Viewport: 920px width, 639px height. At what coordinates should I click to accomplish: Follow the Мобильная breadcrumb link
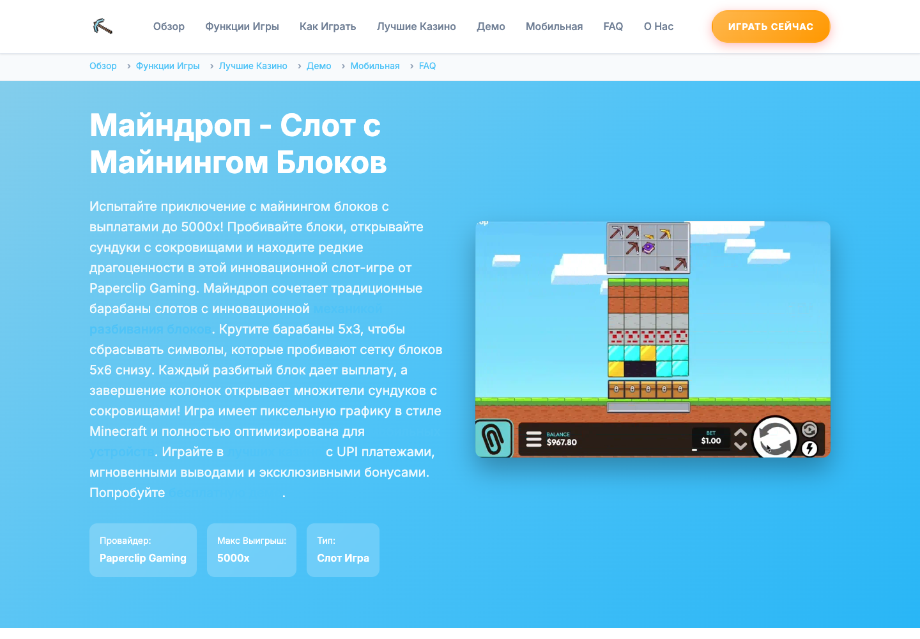pyautogui.click(x=375, y=66)
